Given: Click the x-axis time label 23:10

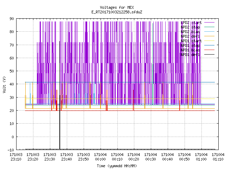Looking at the screenshot, I should (x=16, y=159).
